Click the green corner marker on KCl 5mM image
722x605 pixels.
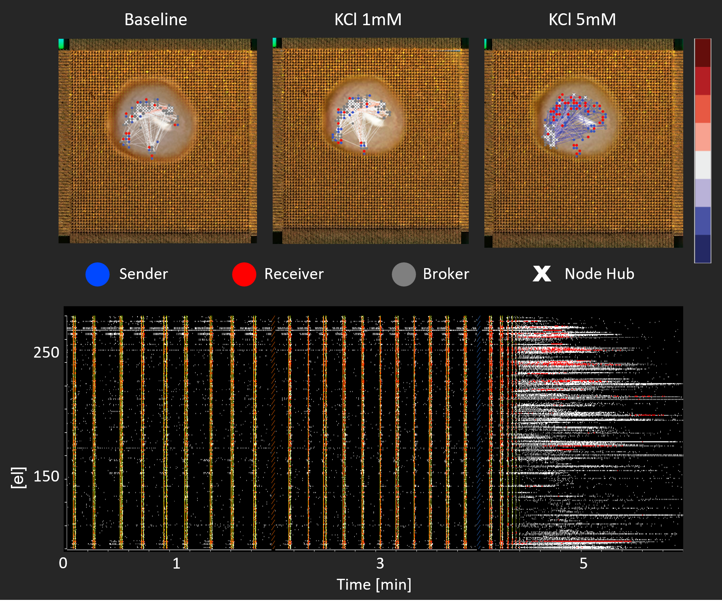coord(486,44)
